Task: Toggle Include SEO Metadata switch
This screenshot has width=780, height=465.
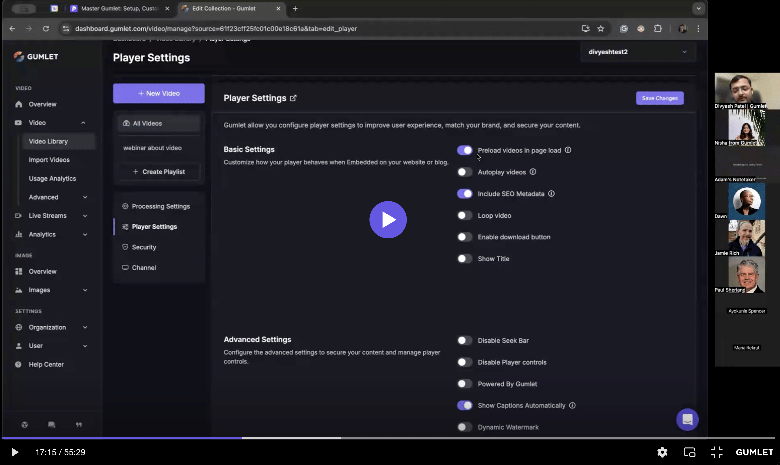Action: [x=465, y=194]
